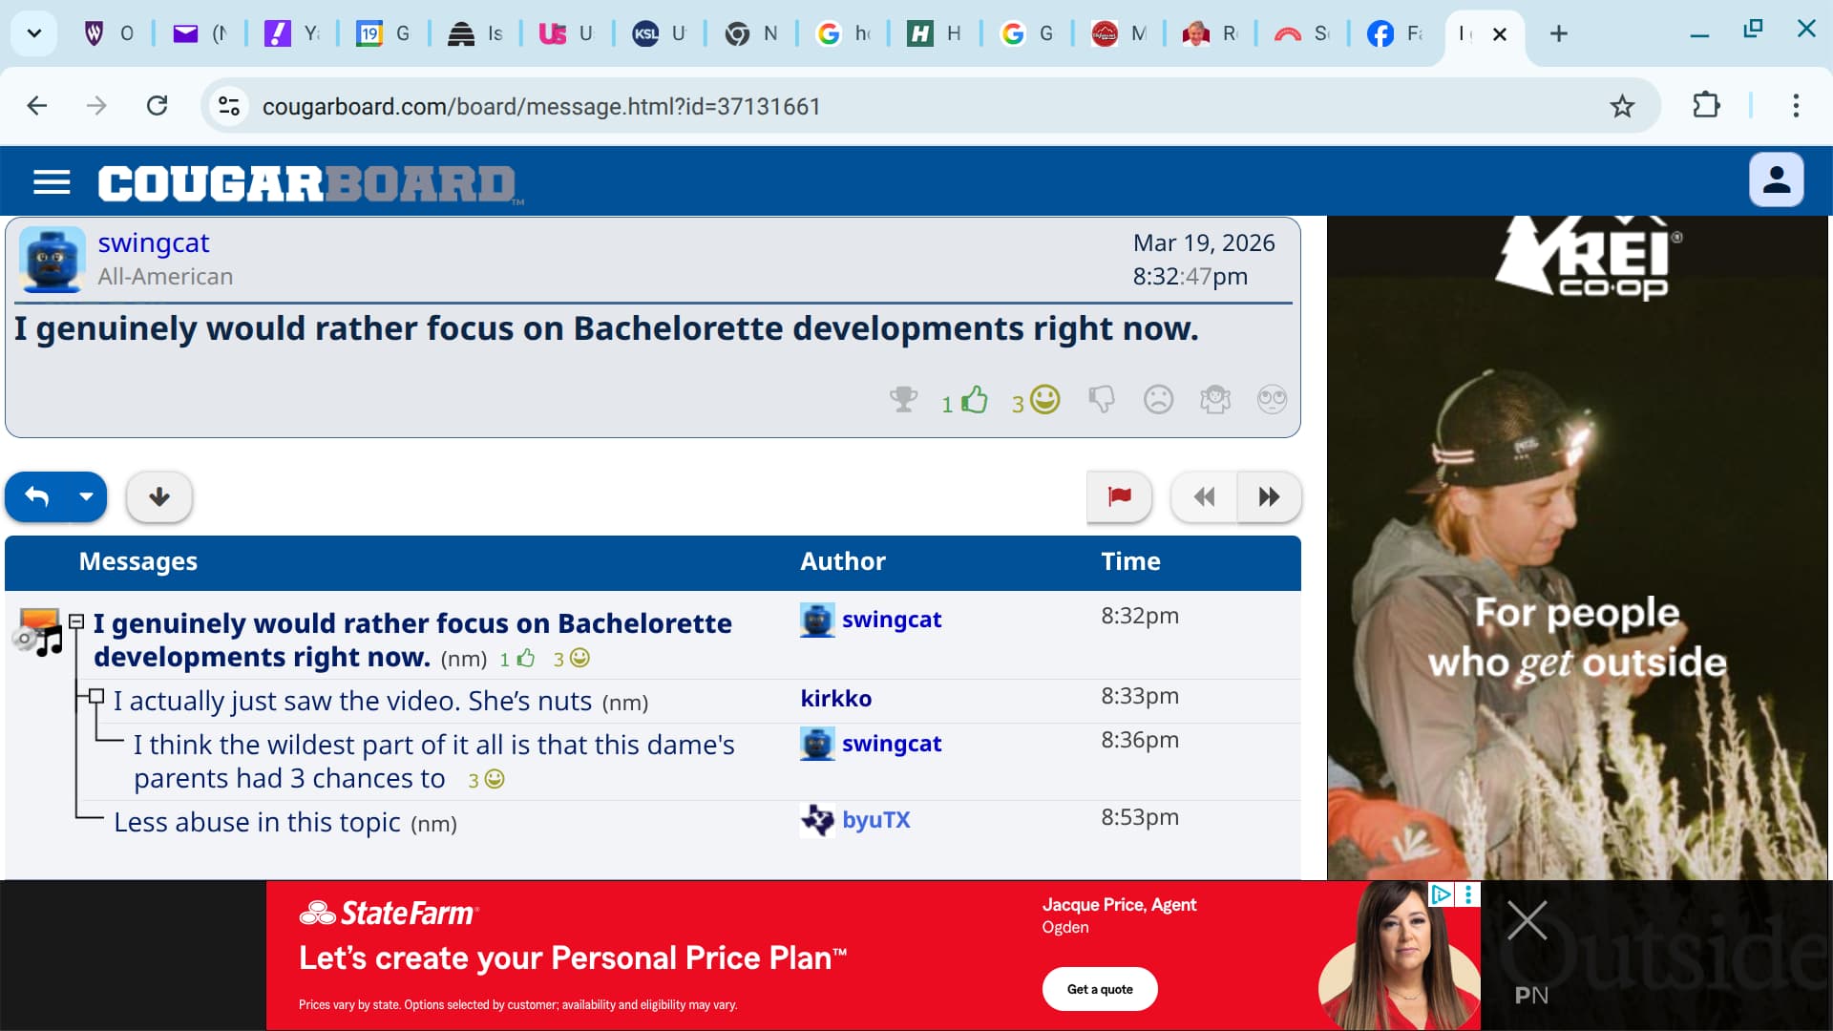Flag this message with red flag button
Screen dimensions: 1833x1031
1119,496
